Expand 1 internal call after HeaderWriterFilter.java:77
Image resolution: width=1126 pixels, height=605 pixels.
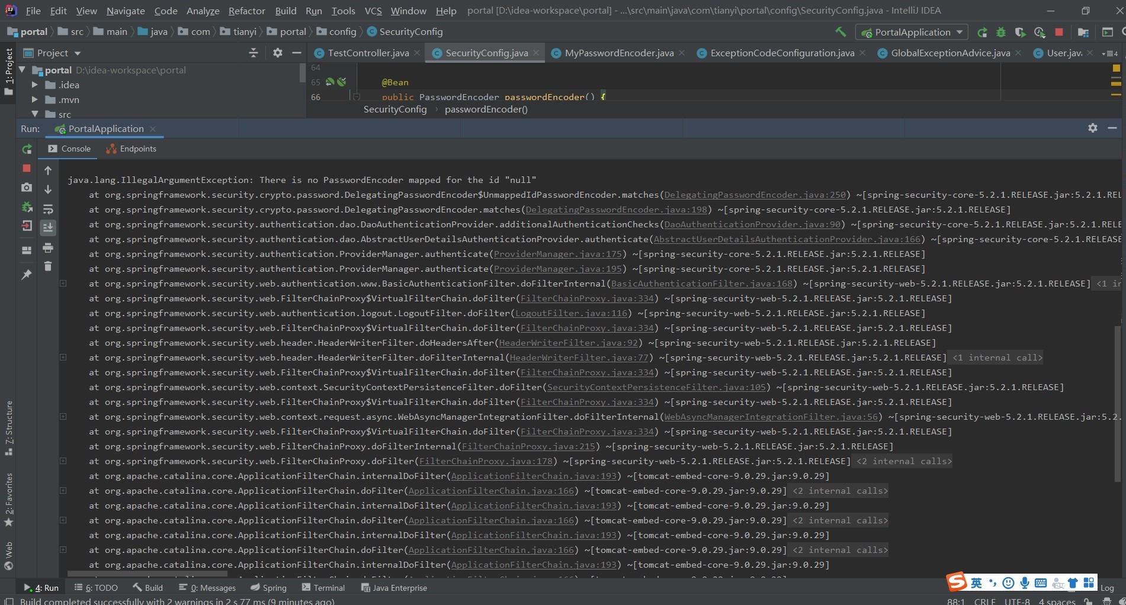point(997,358)
